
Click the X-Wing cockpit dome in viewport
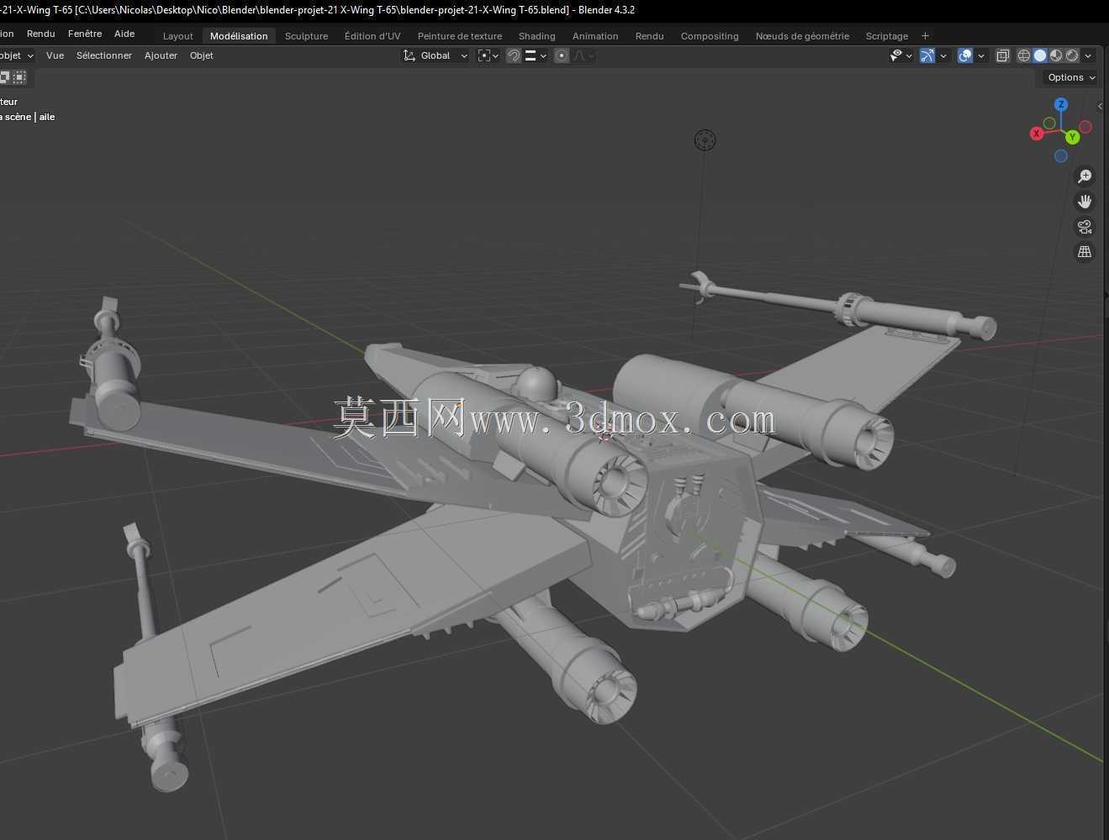click(x=537, y=383)
